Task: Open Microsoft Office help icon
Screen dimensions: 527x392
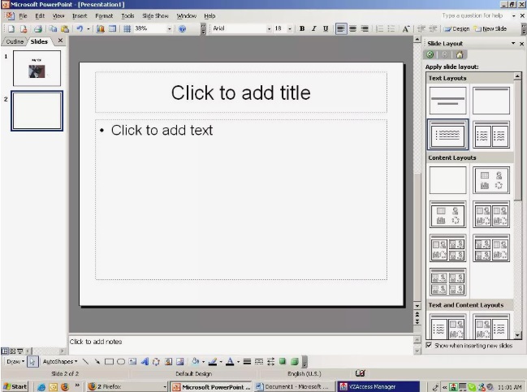Action: (x=182, y=28)
